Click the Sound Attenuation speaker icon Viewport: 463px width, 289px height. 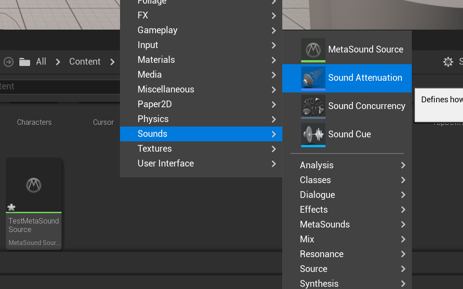tap(313, 78)
